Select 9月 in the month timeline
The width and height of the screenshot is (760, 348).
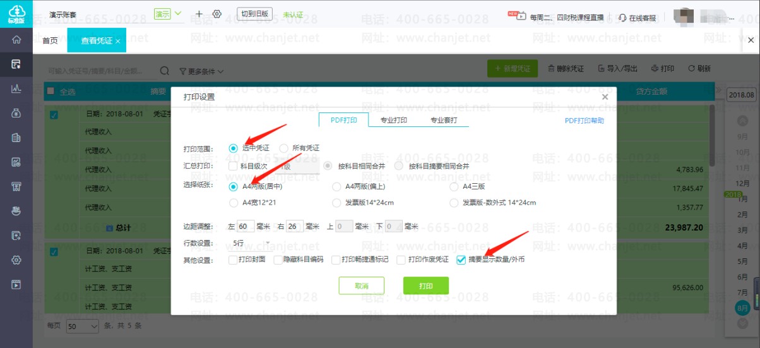(x=743, y=136)
